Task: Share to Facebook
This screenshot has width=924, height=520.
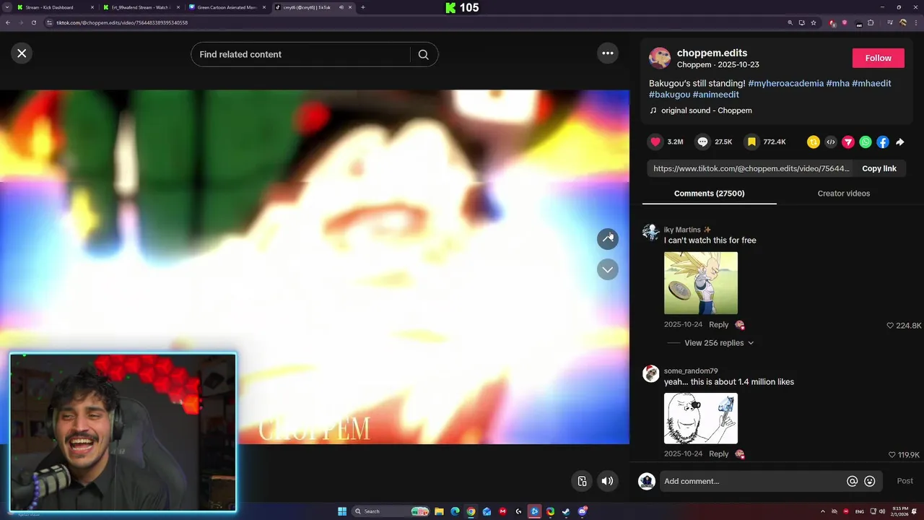Action: [883, 142]
